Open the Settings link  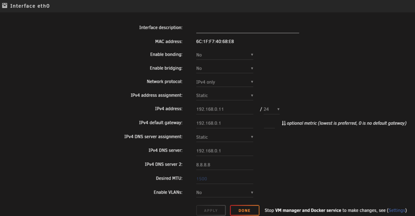[x=396, y=211]
